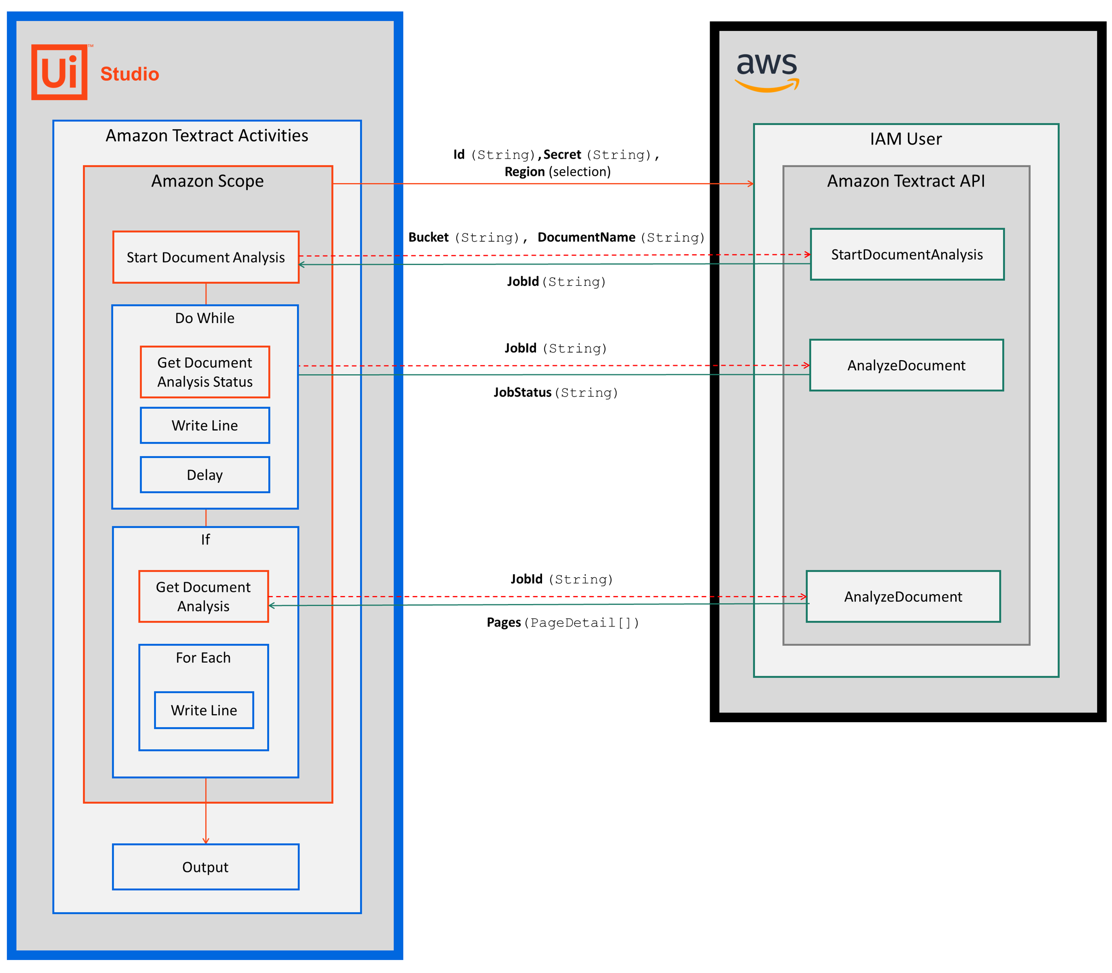Select the Amazon Textract Activities panel header
The image size is (1112, 973).
tap(206, 135)
